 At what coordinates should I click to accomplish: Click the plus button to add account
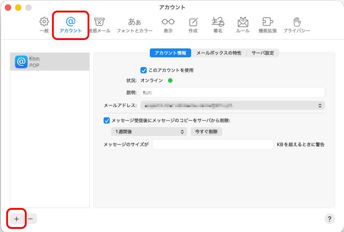pyautogui.click(x=16, y=219)
